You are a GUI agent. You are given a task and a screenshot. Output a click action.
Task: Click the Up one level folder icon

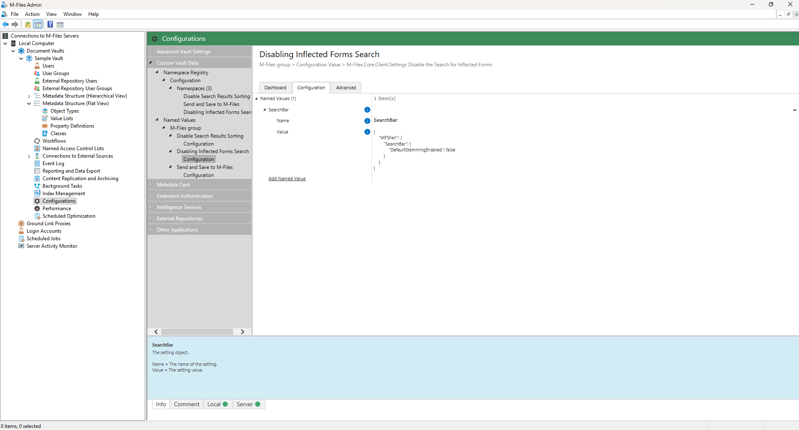28,25
